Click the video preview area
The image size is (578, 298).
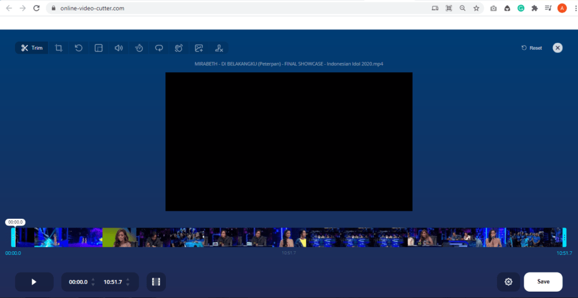[x=289, y=141]
